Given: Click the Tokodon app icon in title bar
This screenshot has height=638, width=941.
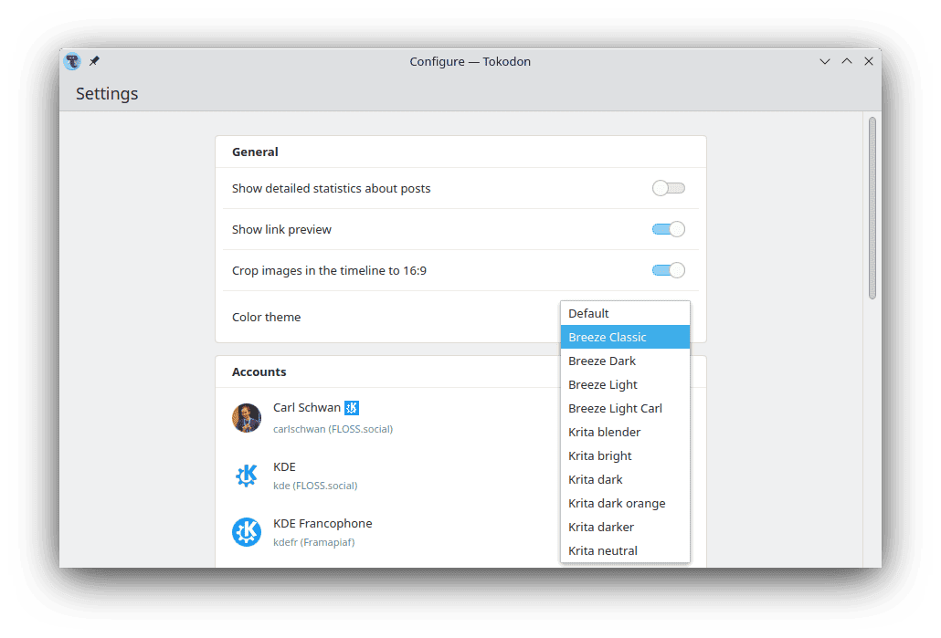Looking at the screenshot, I should pos(72,61).
